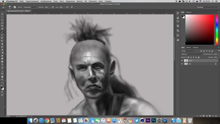Delete the selected layer
Image resolution: width=220 pixels, height=124 pixels.
pos(216,116)
